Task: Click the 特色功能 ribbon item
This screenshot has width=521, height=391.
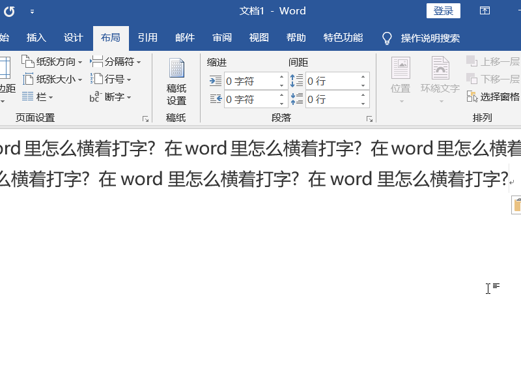Action: (x=343, y=37)
